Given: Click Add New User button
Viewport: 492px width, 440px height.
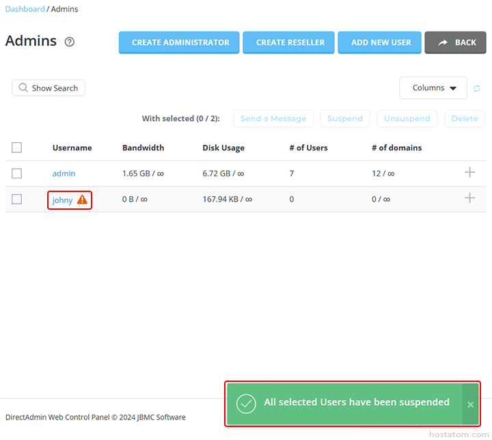Looking at the screenshot, I should 381,42.
